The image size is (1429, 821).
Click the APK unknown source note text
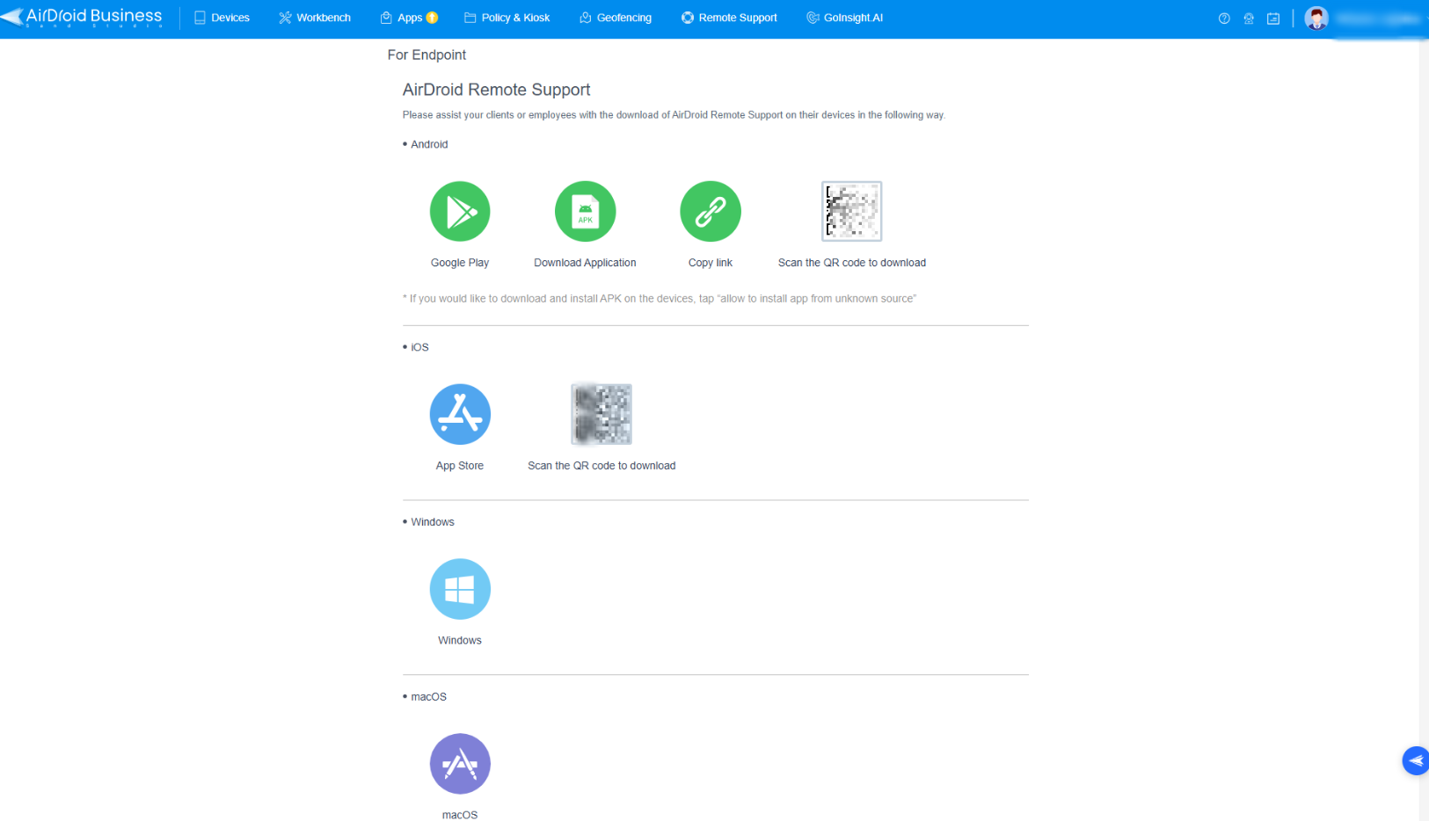click(660, 299)
